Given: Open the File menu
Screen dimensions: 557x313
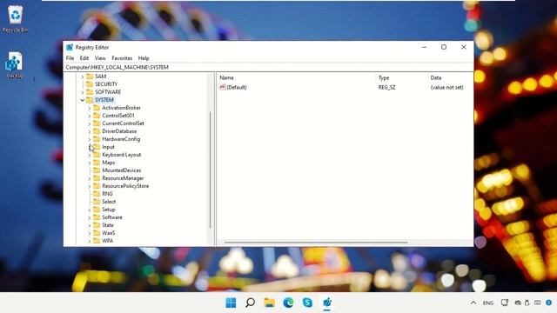Looking at the screenshot, I should coord(70,58).
